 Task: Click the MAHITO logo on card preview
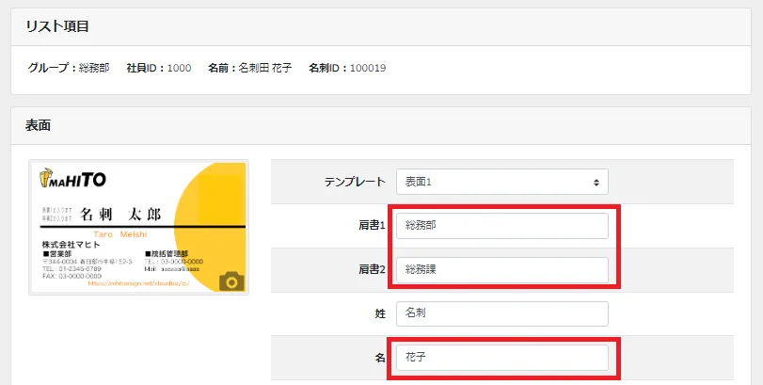[73, 179]
